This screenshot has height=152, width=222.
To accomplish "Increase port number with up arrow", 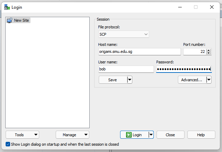I will pos(209,50).
